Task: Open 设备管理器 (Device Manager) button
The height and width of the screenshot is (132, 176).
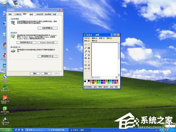Action: (48, 28)
